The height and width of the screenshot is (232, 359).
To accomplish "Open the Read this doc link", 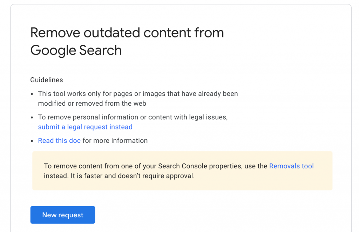I will [59, 141].
